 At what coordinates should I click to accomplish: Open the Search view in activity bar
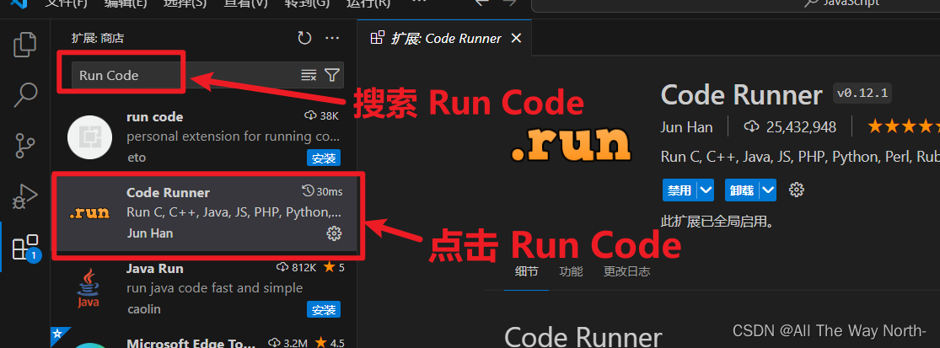coord(25,94)
